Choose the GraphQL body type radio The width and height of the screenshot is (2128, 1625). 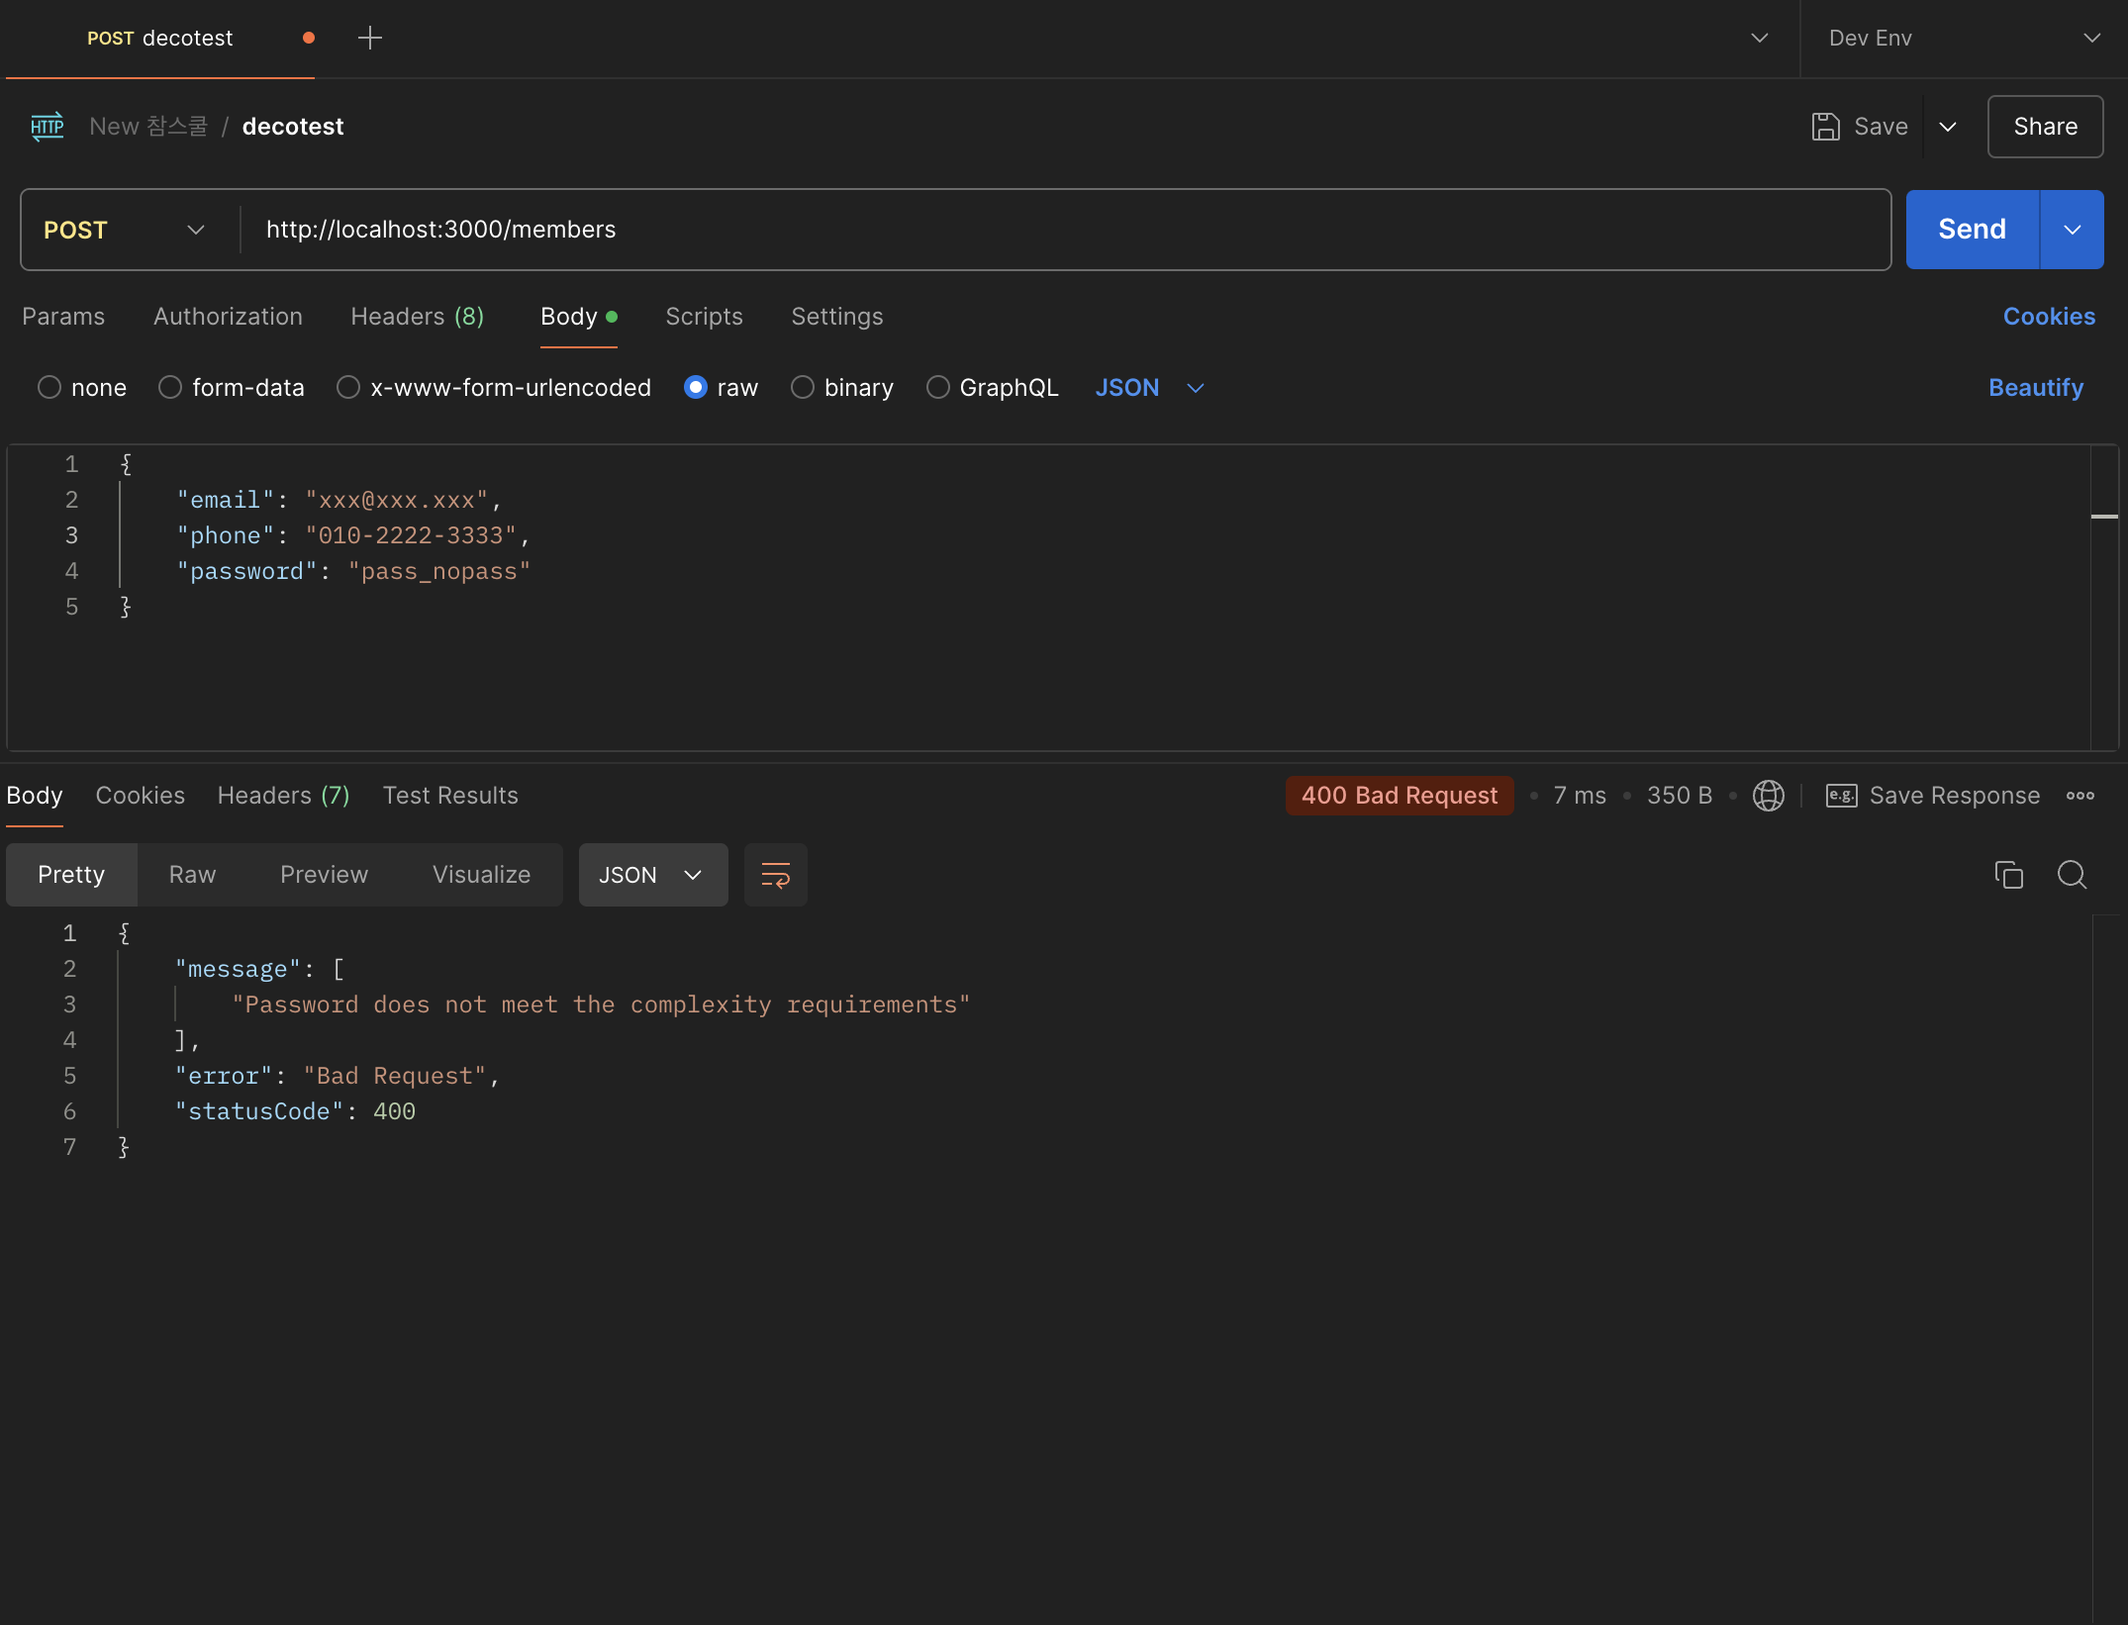click(937, 388)
